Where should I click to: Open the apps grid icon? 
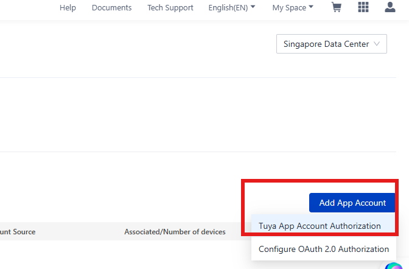[x=363, y=7]
